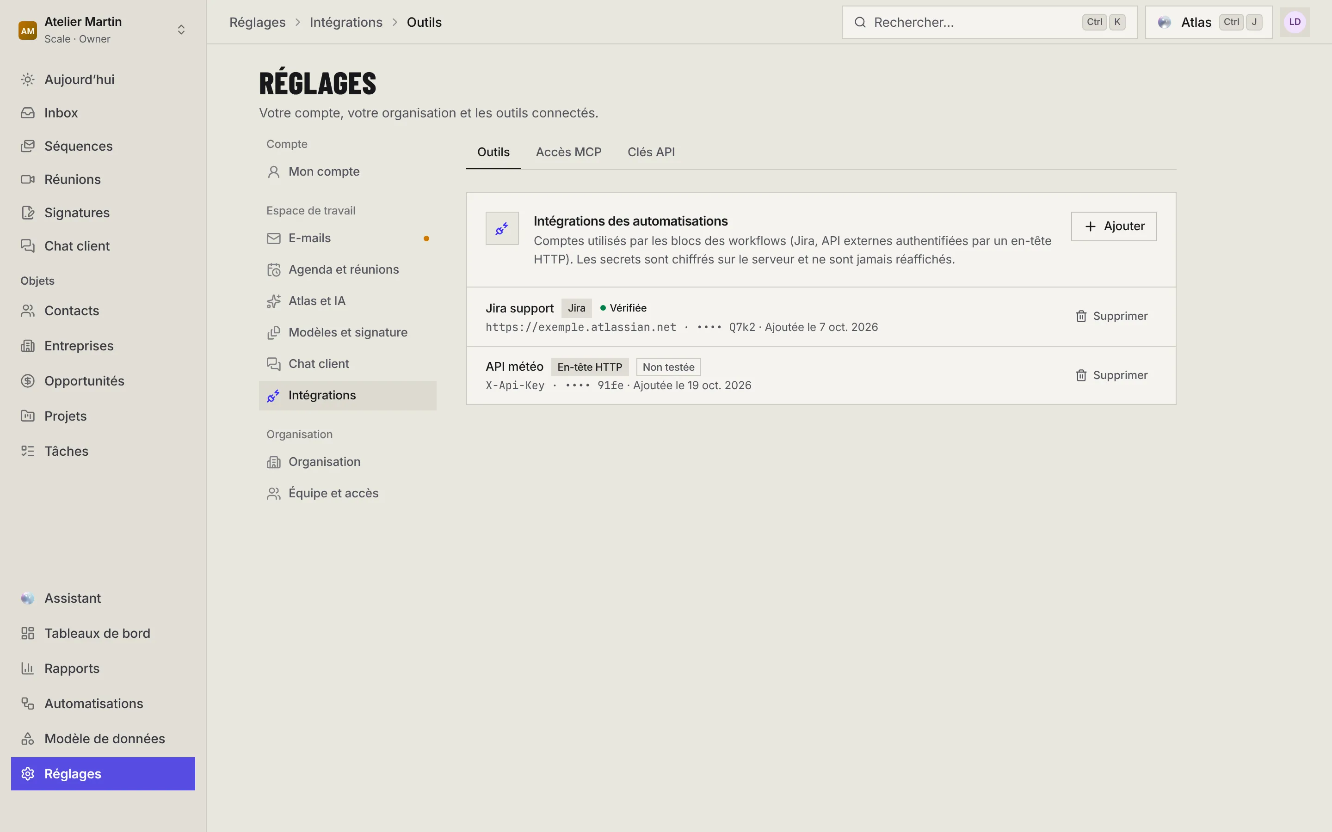
Task: Click the orange dot next to E-mails
Action: (426, 238)
